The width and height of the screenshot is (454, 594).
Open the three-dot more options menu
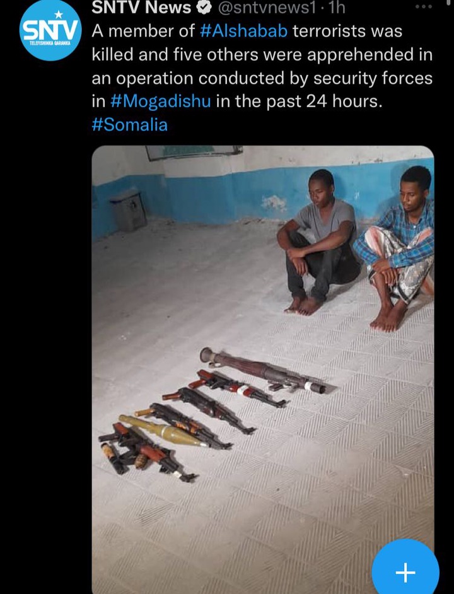click(423, 6)
